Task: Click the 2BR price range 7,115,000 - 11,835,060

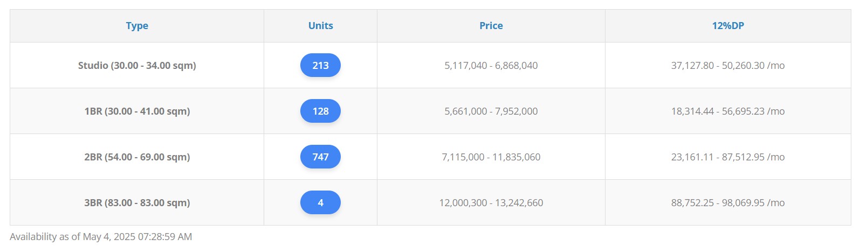Action: 491,157
